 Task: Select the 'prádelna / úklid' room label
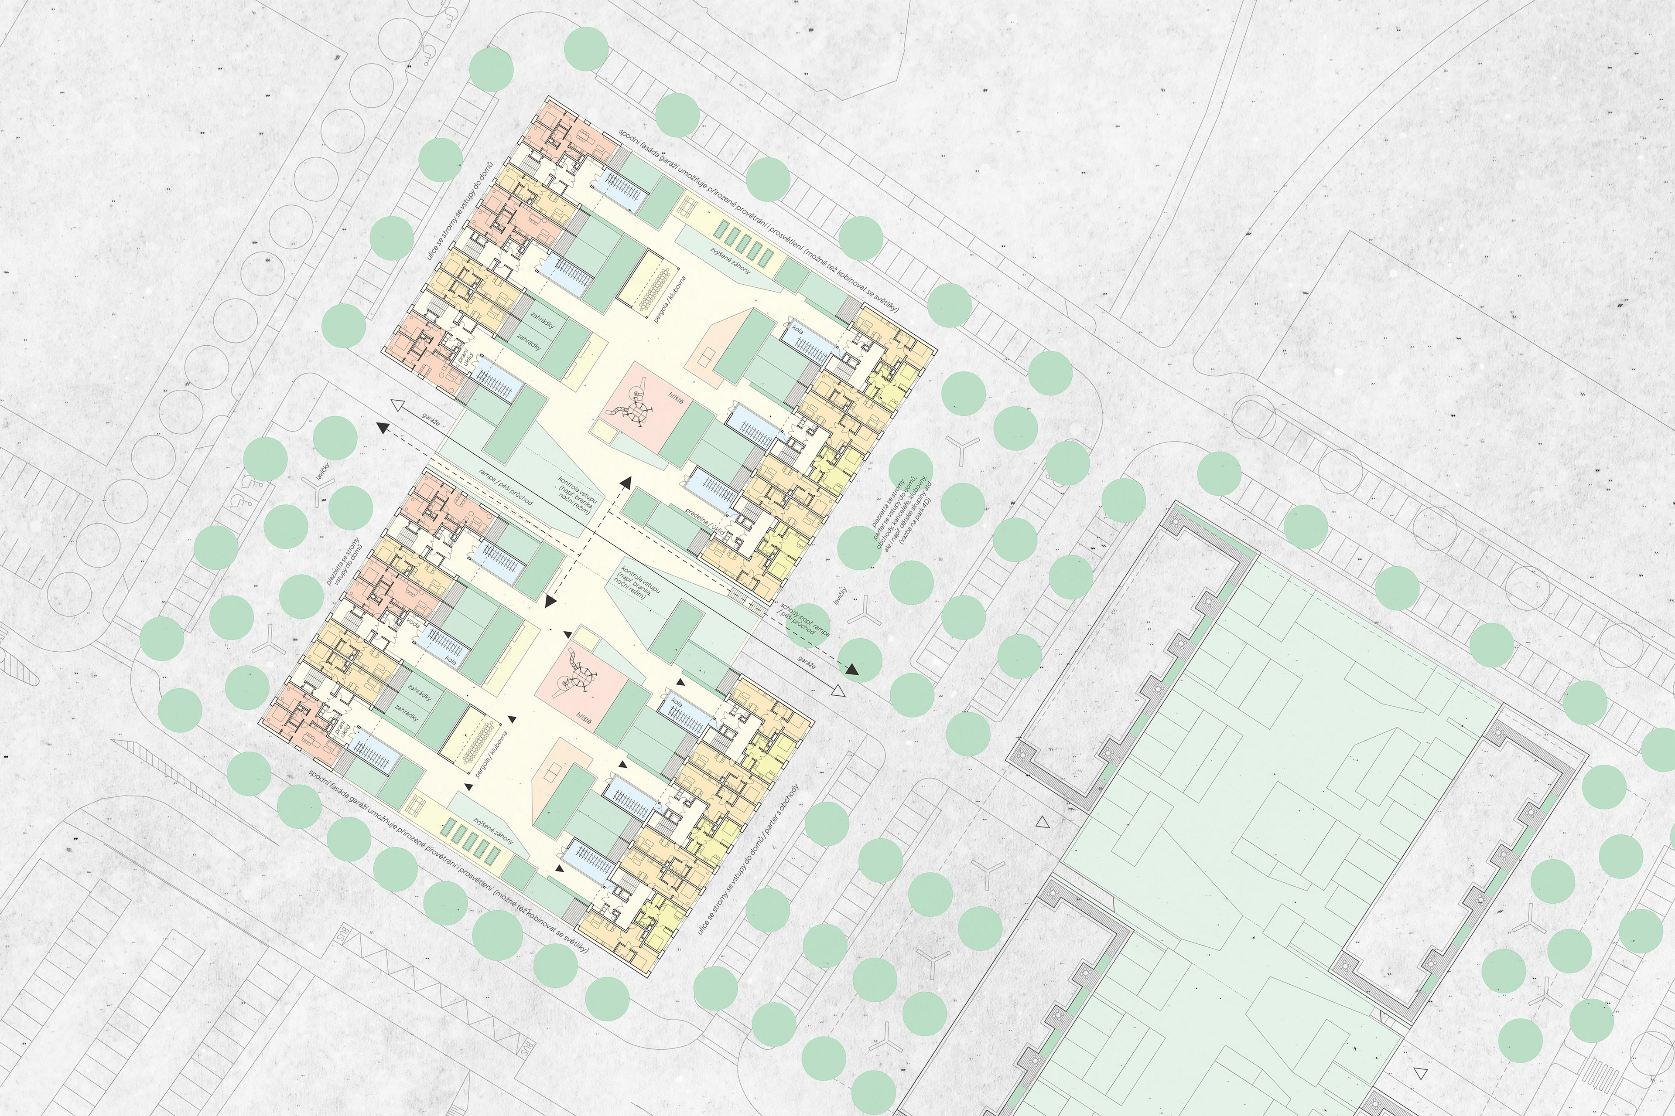click(x=706, y=522)
